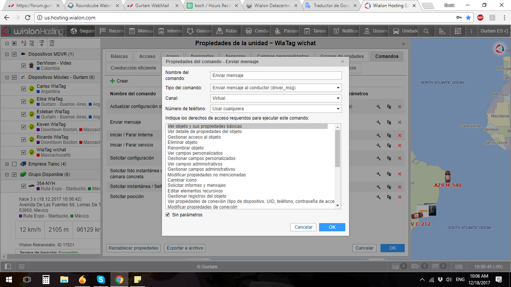Image resolution: width=511 pixels, height=287 pixels.
Task: Uncheck the Sin parámetros checkbox
Action: (168, 215)
